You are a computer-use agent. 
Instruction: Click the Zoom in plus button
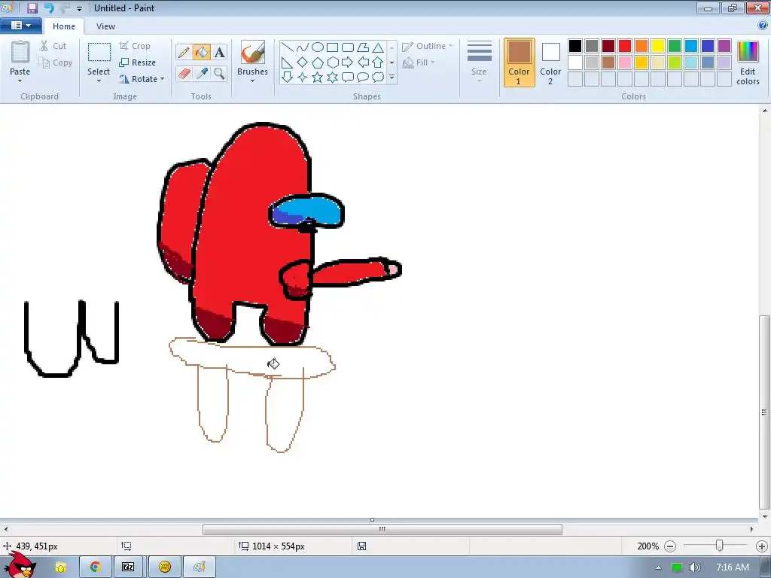tap(762, 546)
